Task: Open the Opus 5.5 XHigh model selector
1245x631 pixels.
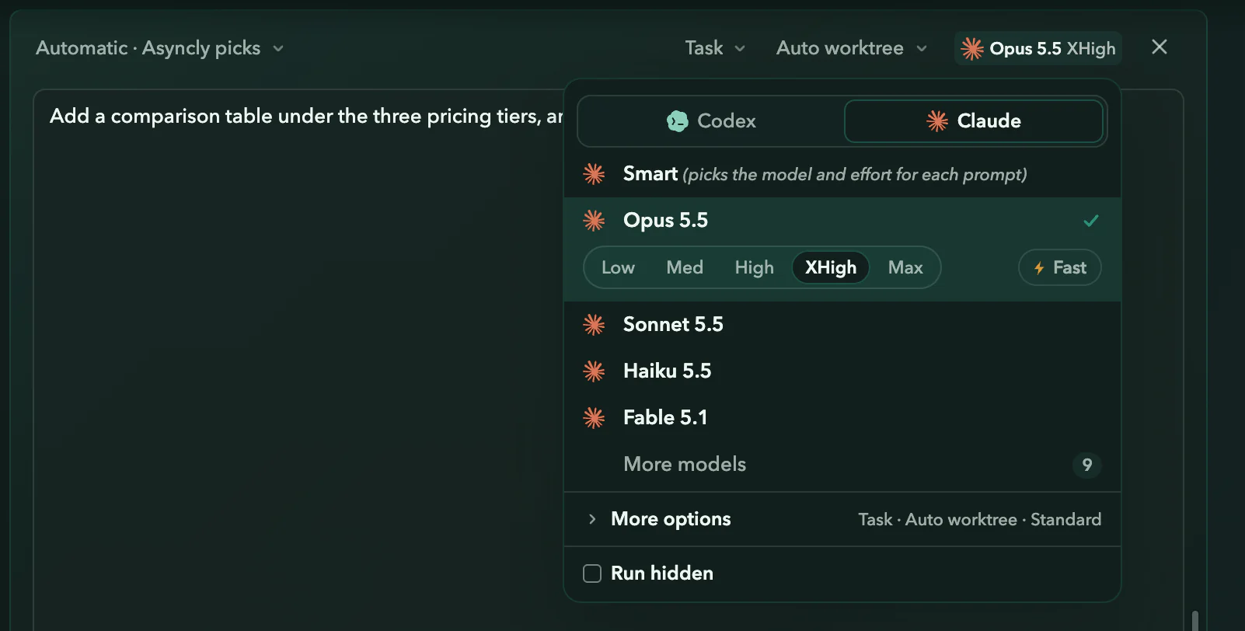Action: [x=1038, y=48]
